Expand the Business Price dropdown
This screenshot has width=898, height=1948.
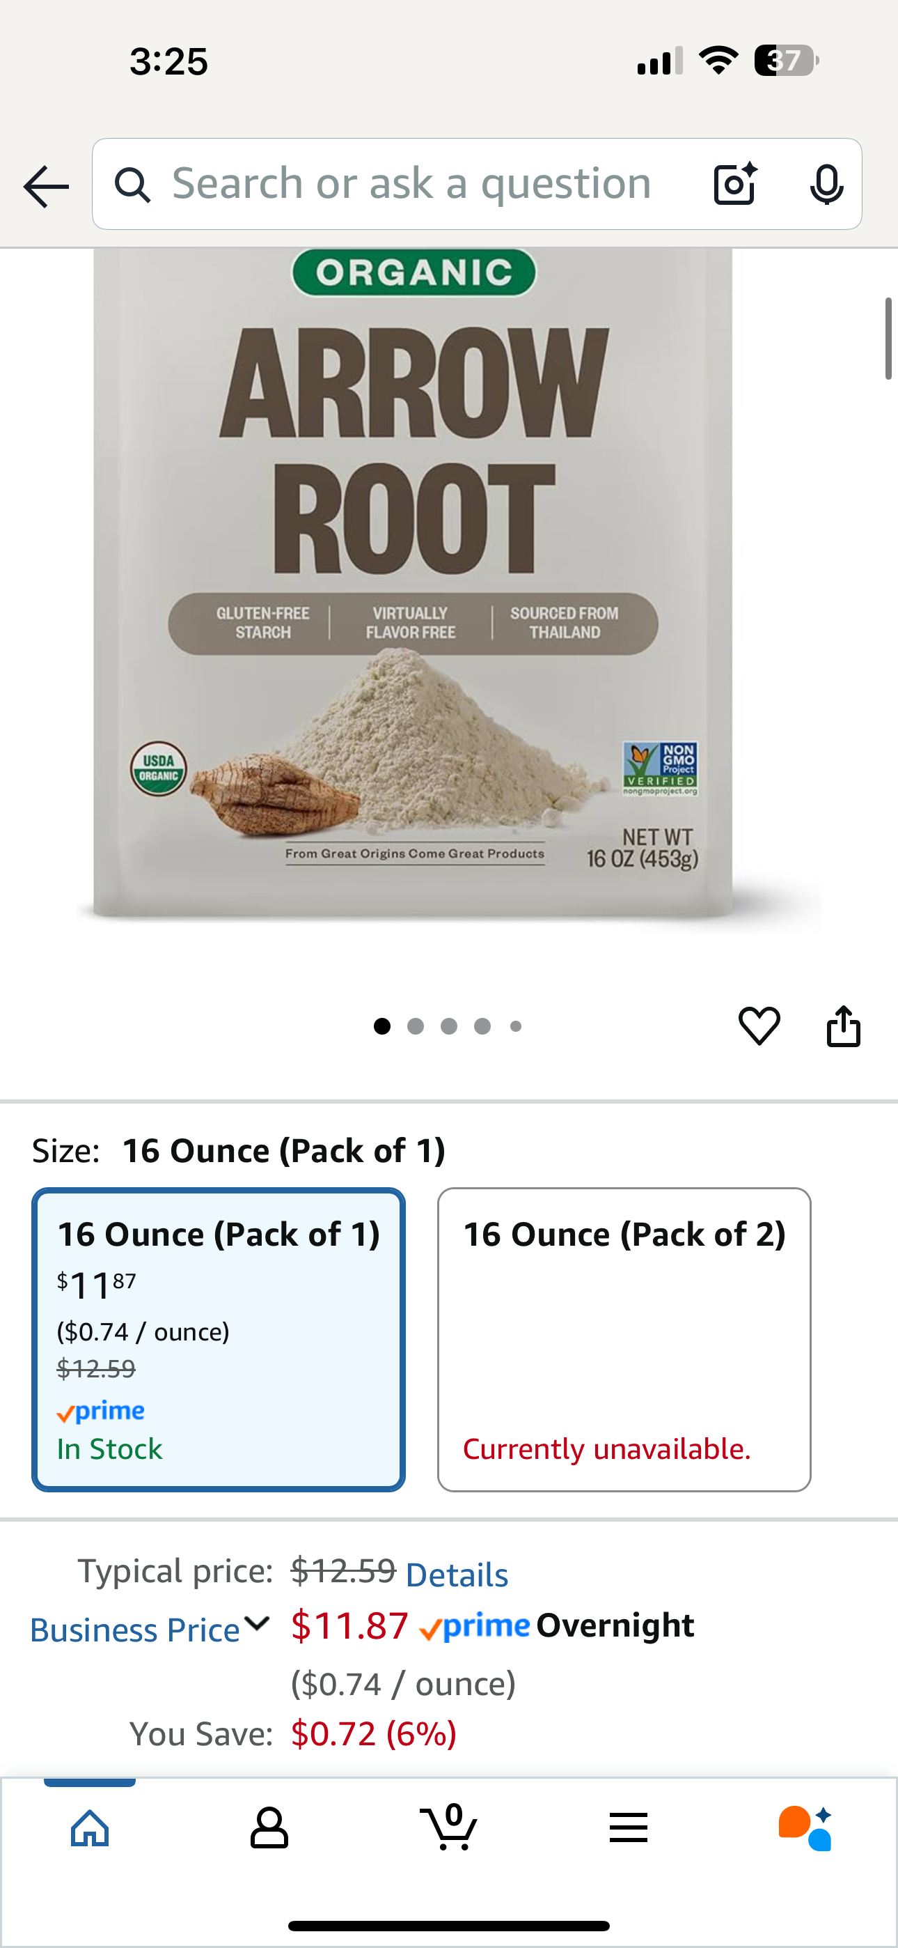(x=150, y=1629)
